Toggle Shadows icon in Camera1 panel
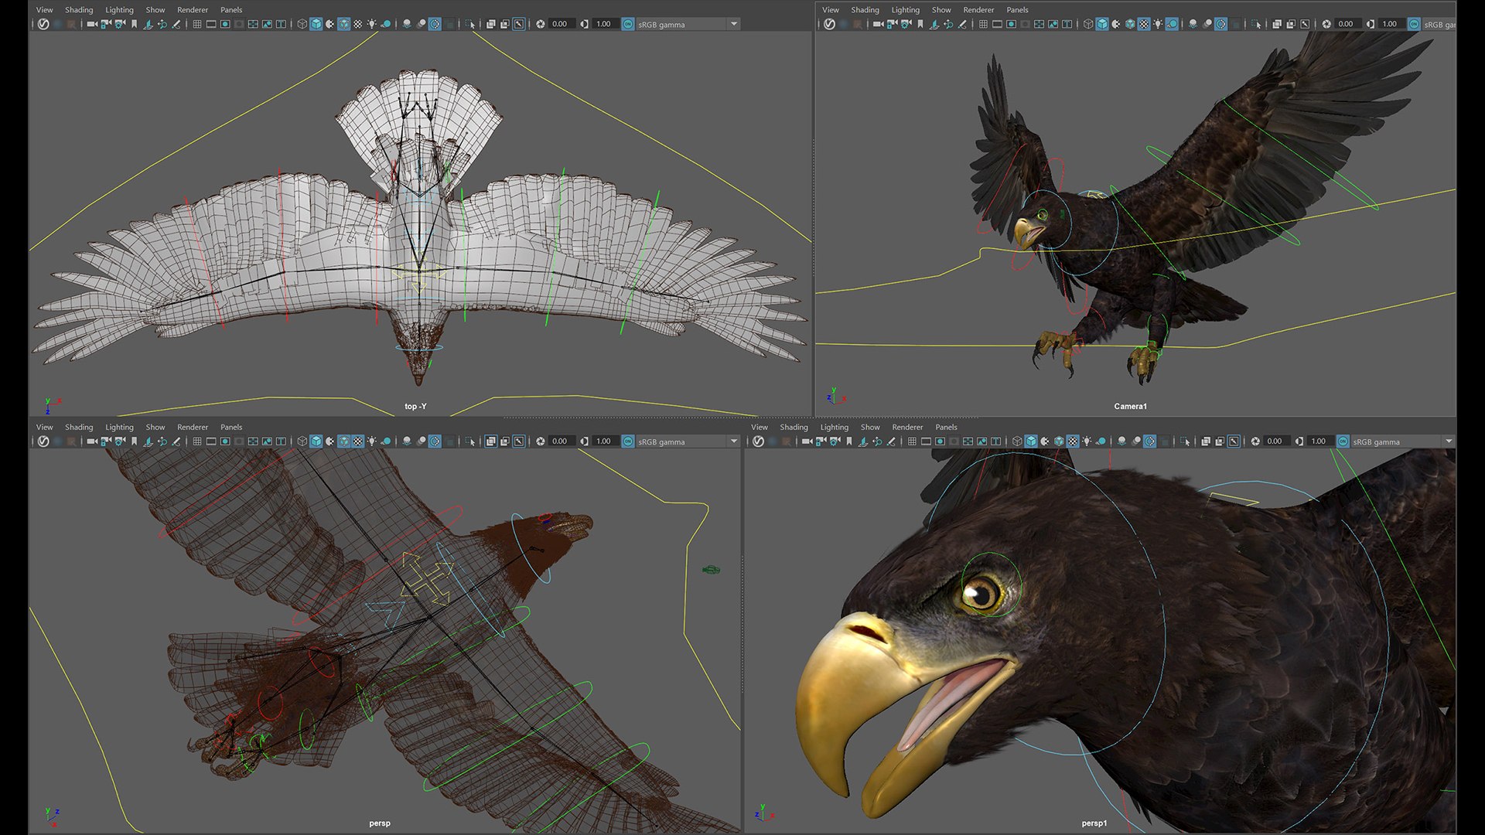This screenshot has width=1485, height=835. pyautogui.click(x=1173, y=24)
